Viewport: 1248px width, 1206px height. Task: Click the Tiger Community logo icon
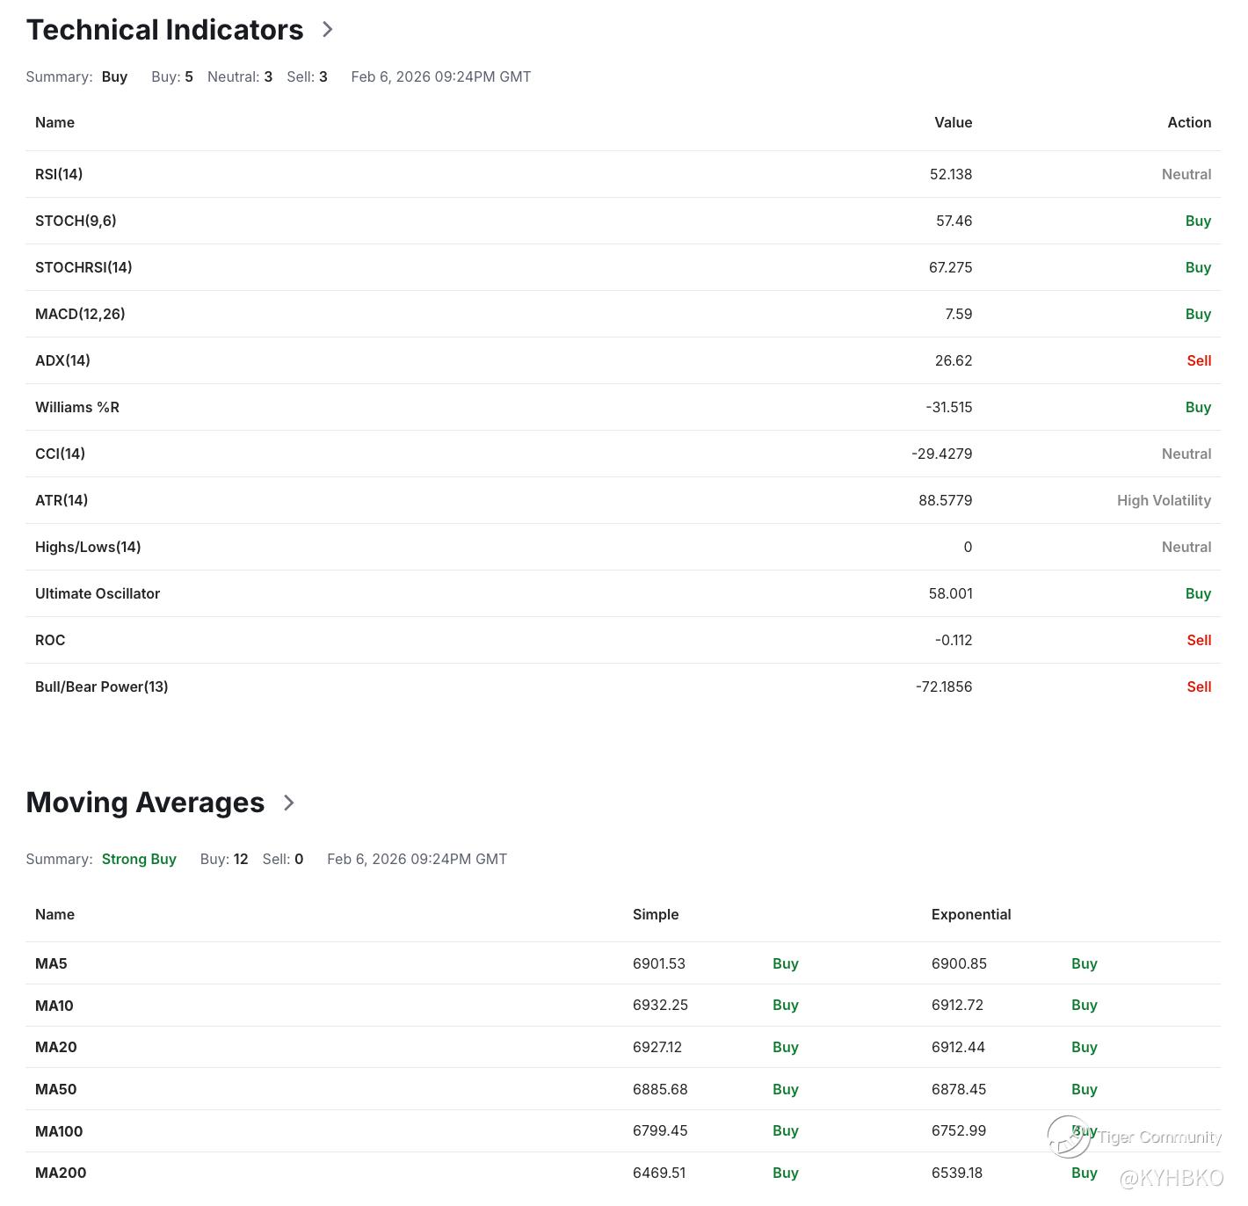point(1069,1137)
